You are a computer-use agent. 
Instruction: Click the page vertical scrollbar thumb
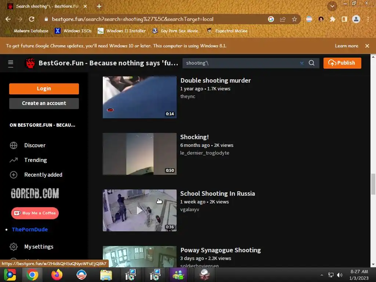point(373,184)
